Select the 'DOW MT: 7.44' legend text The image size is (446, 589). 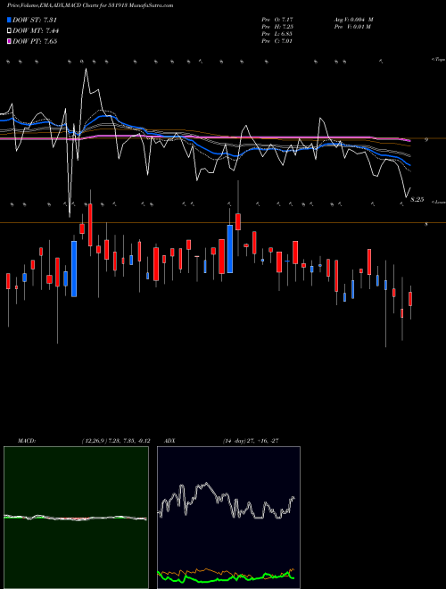tap(36, 30)
